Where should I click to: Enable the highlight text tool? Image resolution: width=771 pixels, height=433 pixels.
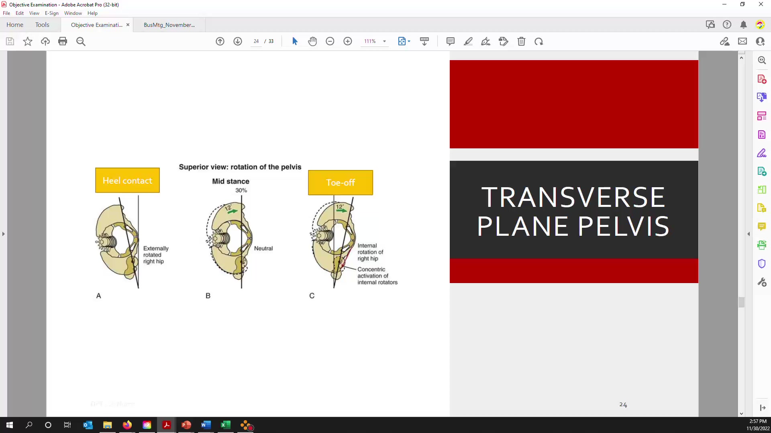coord(468,41)
